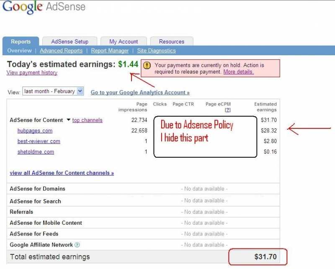Click View payment history link
The image size is (335, 269).
32,72
